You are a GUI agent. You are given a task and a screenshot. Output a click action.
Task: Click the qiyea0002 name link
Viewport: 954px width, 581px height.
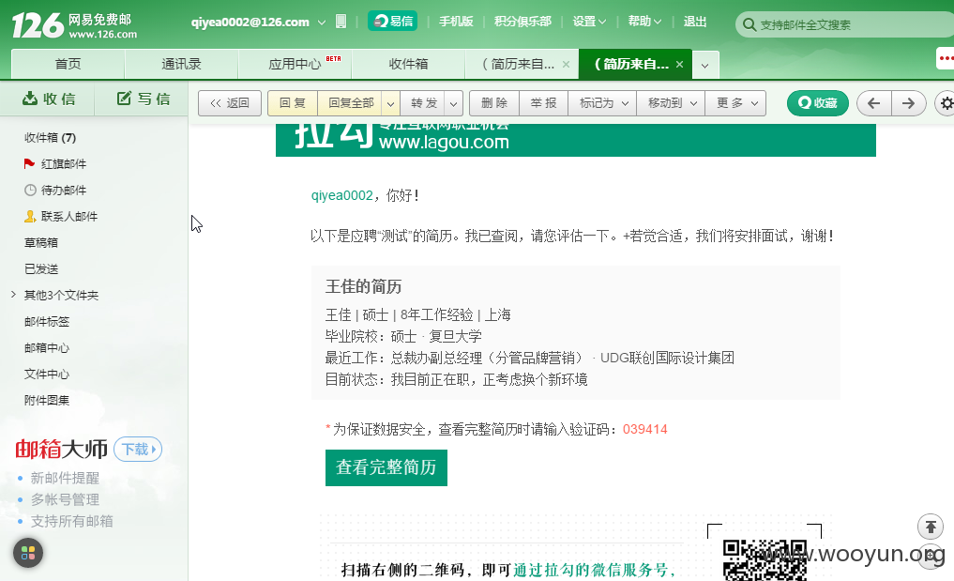[x=342, y=195]
